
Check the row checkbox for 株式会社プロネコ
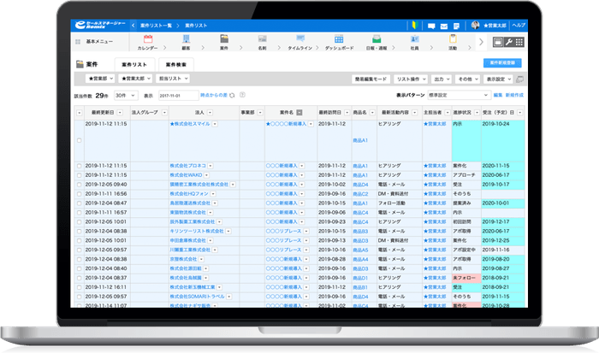80,166
